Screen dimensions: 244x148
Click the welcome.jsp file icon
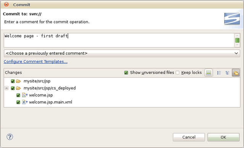pyautogui.click(x=24, y=95)
